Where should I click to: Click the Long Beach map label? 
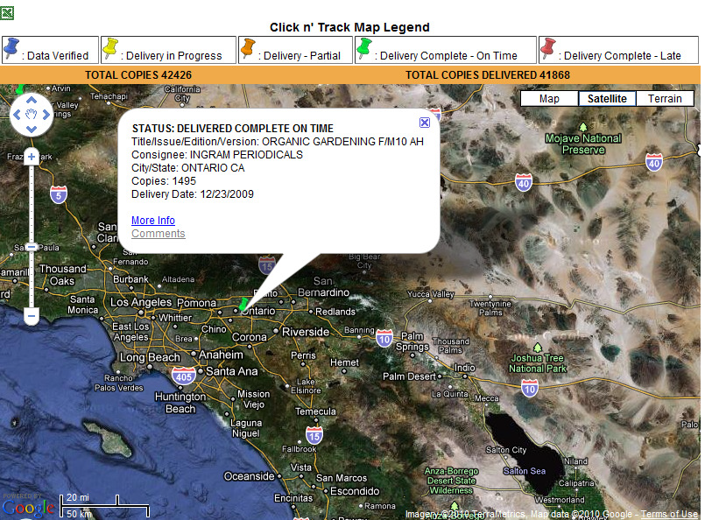(150, 357)
